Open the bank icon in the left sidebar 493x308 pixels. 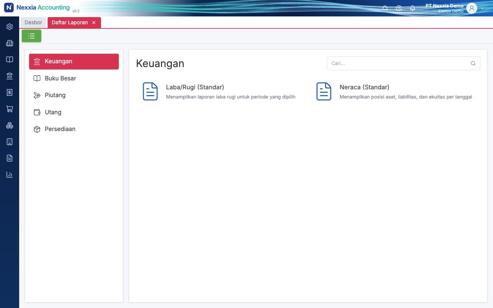point(10,76)
